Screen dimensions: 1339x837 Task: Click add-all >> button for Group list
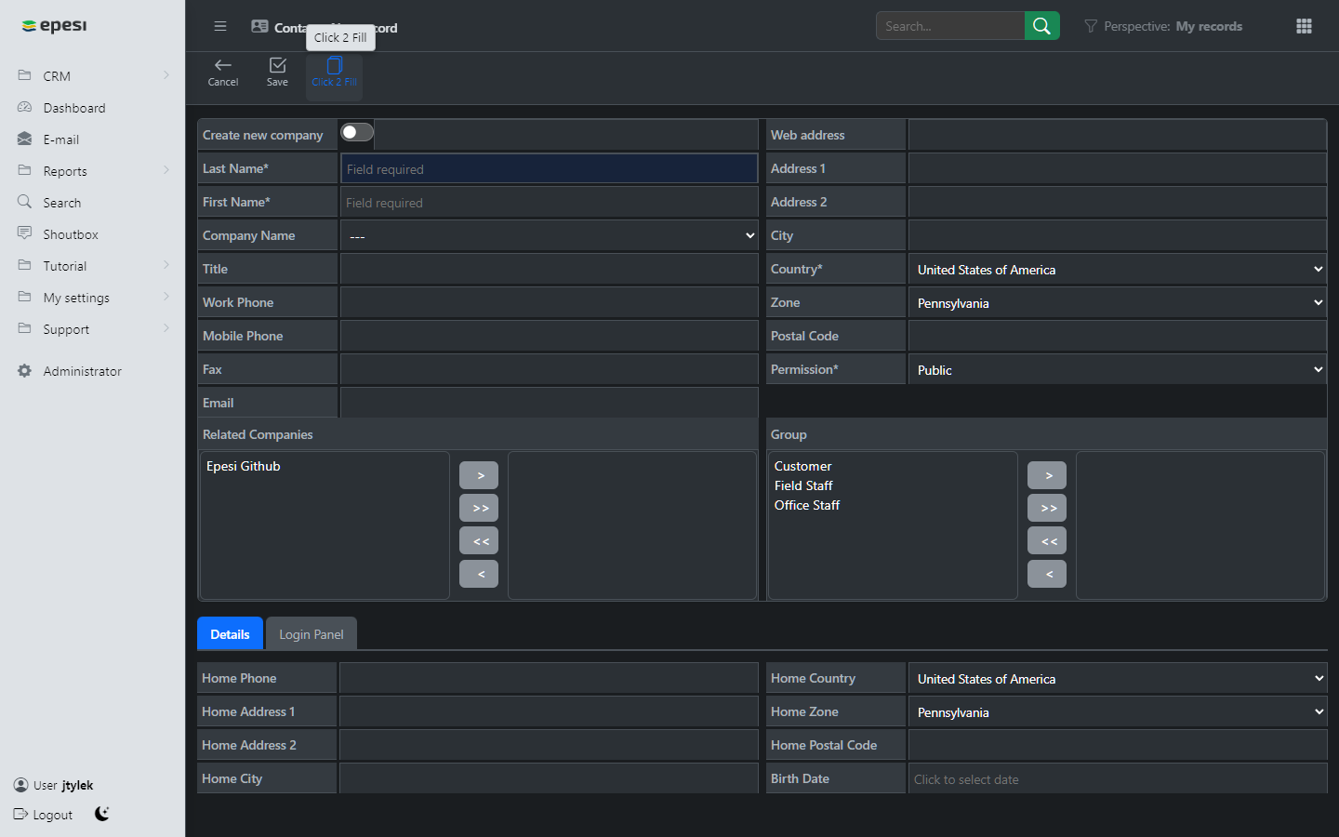(1047, 508)
